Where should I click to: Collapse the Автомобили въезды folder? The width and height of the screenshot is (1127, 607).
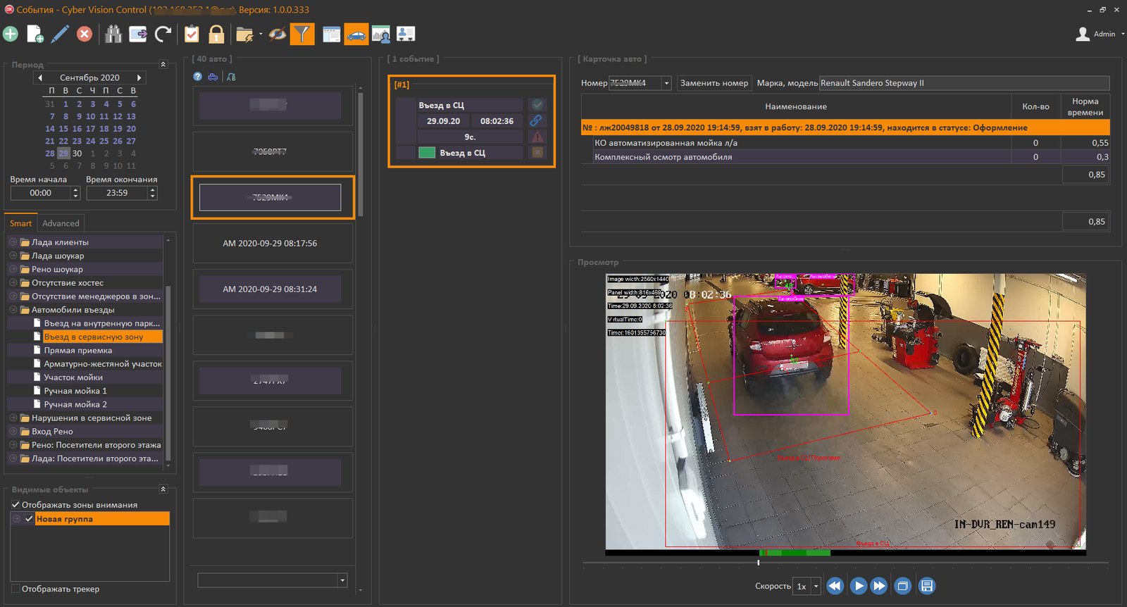click(13, 310)
